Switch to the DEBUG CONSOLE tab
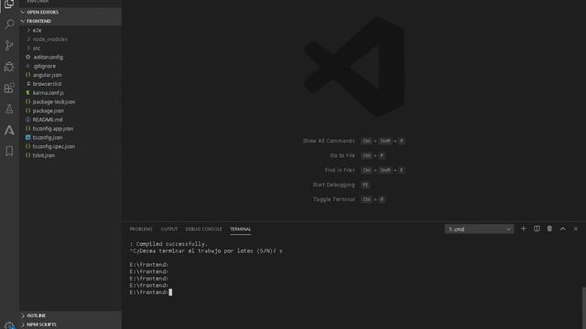 [x=203, y=229]
